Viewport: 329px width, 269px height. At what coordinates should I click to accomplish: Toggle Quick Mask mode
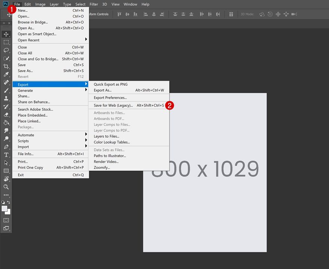pyautogui.click(x=6, y=220)
